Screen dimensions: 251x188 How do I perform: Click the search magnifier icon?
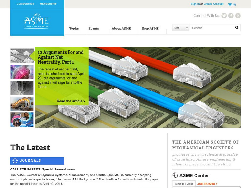point(236,28)
